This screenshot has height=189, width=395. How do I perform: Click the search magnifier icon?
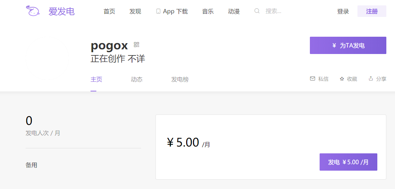pyautogui.click(x=257, y=11)
